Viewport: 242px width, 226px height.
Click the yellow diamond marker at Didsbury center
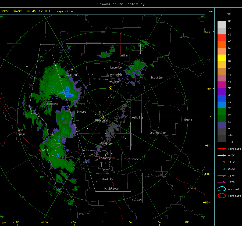(x=102, y=117)
